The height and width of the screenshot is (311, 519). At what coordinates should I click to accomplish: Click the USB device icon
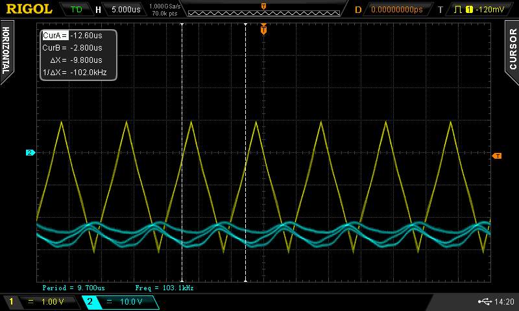click(x=485, y=301)
